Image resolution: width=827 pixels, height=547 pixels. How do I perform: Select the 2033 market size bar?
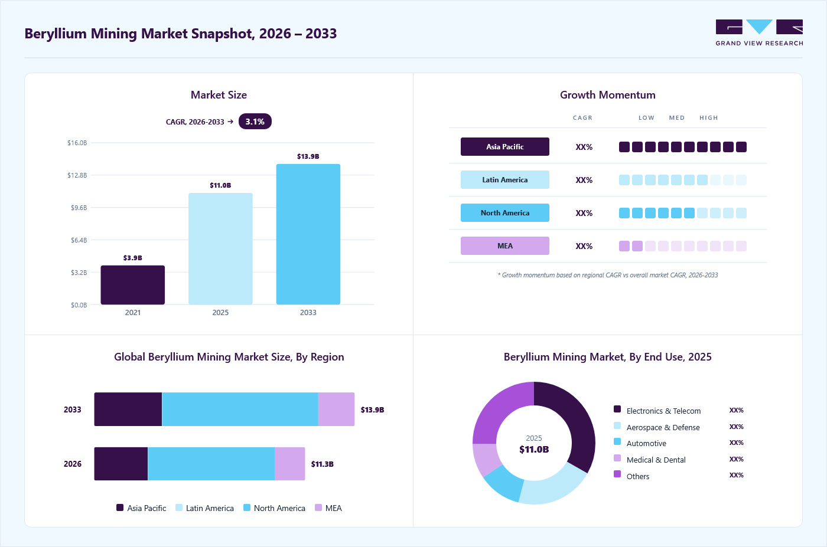pyautogui.click(x=308, y=234)
